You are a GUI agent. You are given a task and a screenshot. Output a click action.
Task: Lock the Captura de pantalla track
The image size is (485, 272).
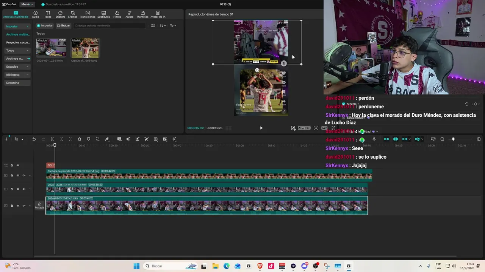pyautogui.click(x=12, y=175)
